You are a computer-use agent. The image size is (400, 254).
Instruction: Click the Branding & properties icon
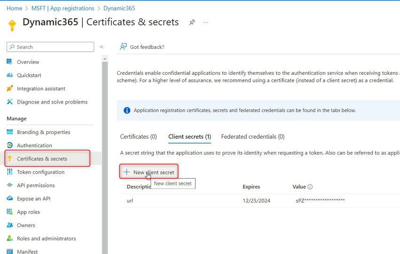coord(9,132)
